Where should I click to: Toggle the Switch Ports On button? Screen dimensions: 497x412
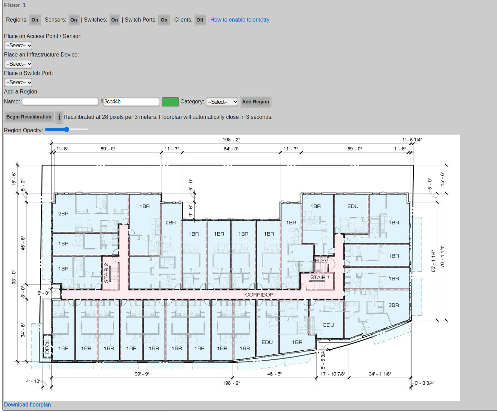pos(164,20)
